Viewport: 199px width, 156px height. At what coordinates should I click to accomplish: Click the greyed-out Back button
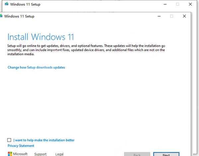137,154
